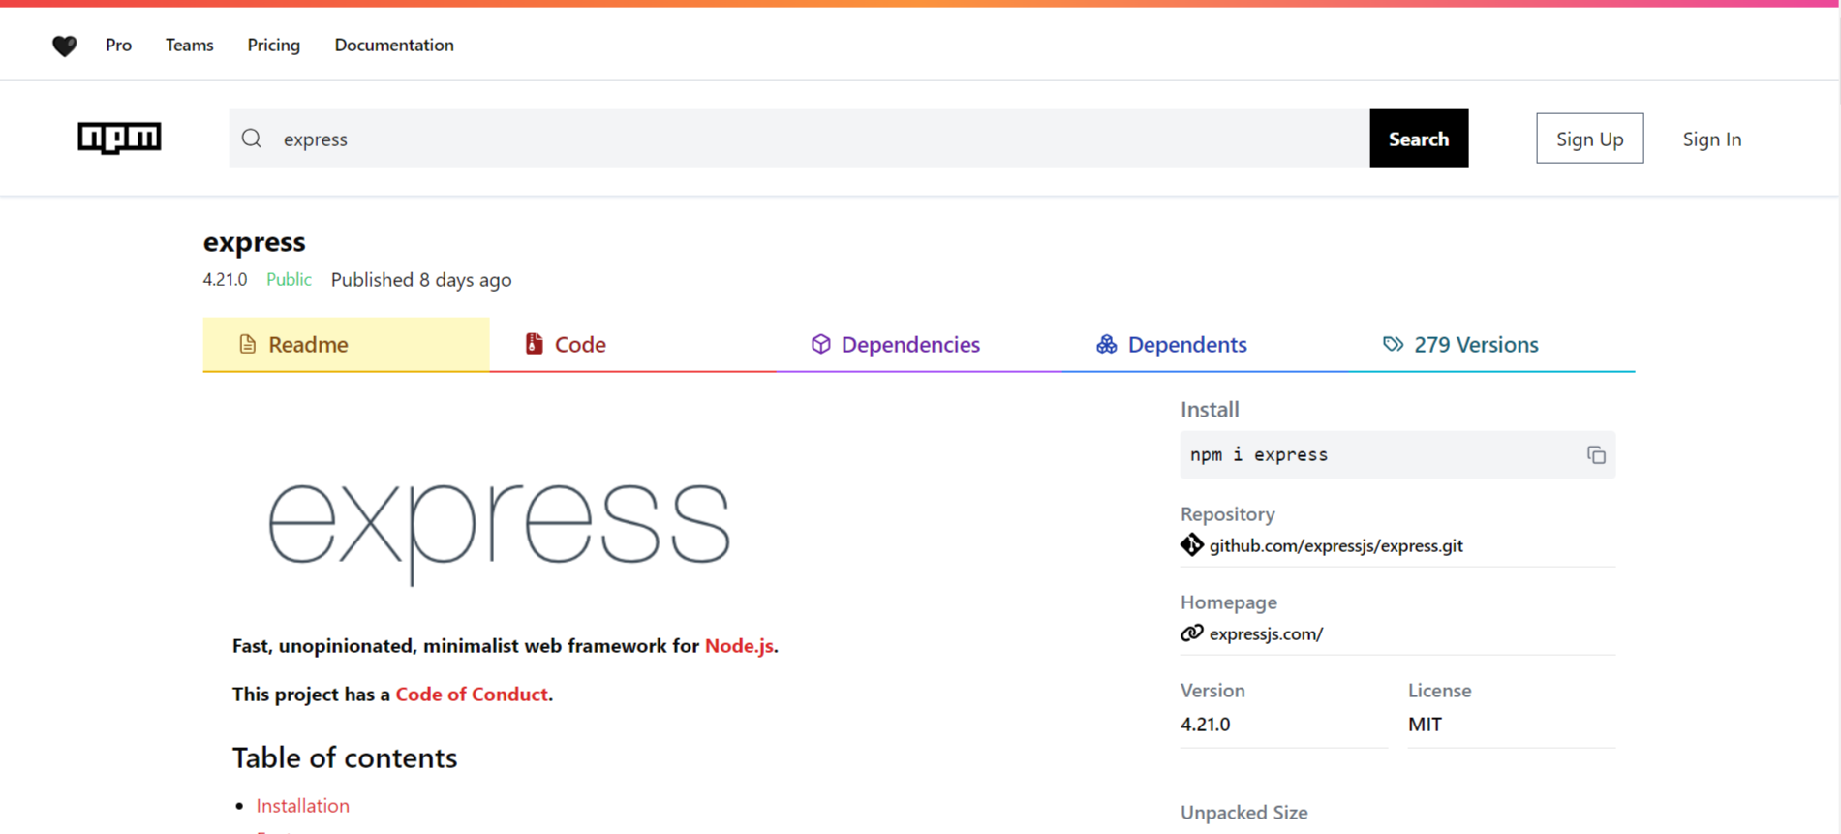Open the npm logo homepage

(x=119, y=138)
